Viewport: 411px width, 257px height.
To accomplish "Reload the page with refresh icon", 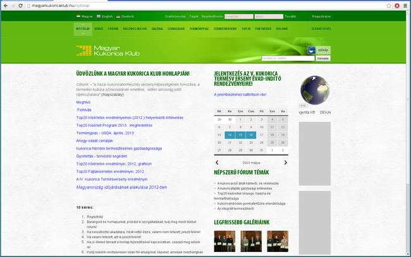I will click(20, 6).
